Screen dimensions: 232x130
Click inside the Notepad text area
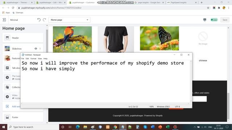click(x=105, y=81)
